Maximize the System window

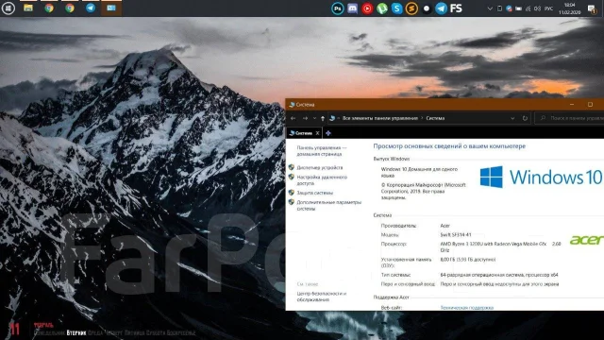click(x=590, y=105)
